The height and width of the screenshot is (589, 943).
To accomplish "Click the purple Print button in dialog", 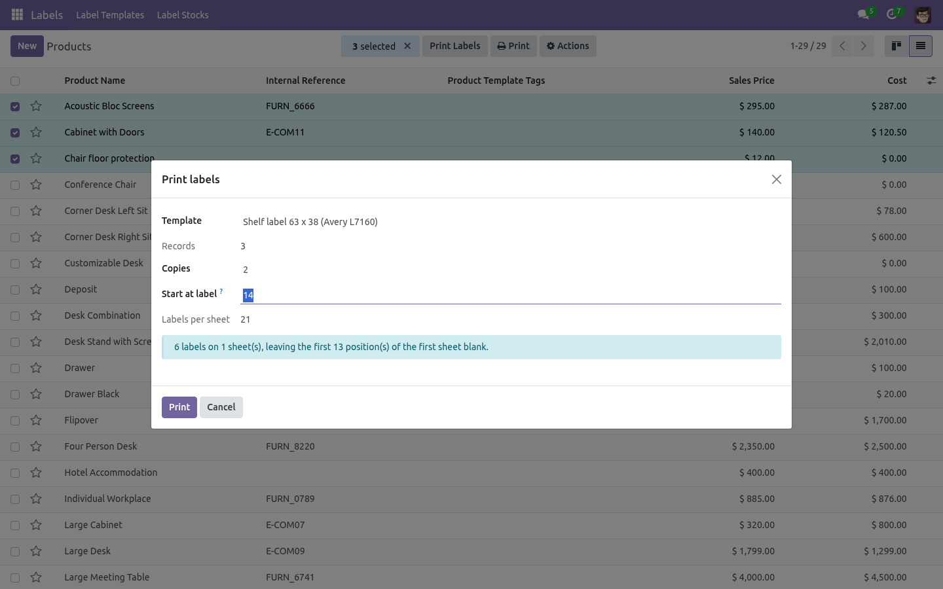I will 179,407.
